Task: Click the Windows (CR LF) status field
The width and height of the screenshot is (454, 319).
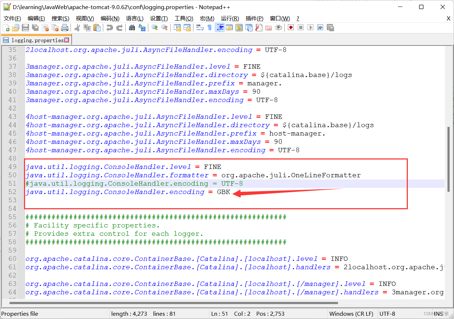Action: pyautogui.click(x=351, y=314)
